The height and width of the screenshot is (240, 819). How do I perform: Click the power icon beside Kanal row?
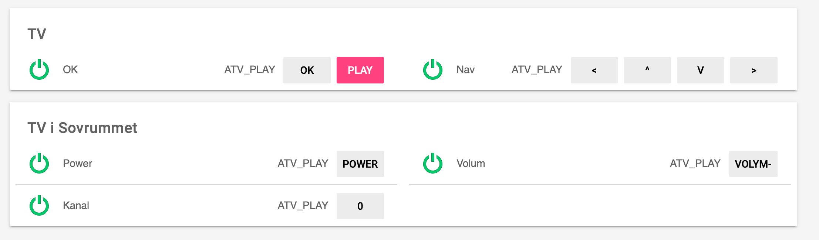point(39,206)
